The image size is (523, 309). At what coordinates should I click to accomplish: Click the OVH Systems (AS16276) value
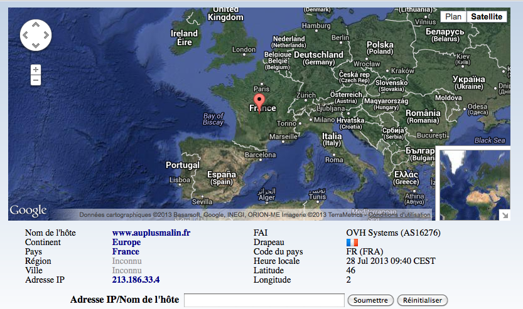(x=393, y=233)
